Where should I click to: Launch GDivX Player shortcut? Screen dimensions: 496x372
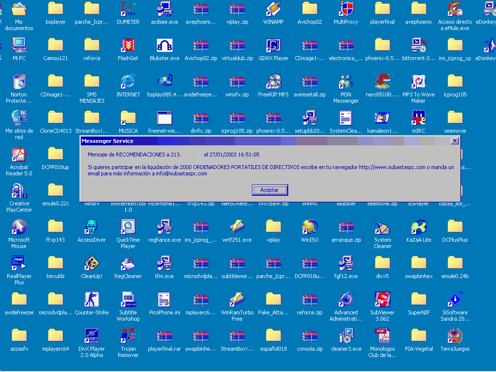pos(273,45)
